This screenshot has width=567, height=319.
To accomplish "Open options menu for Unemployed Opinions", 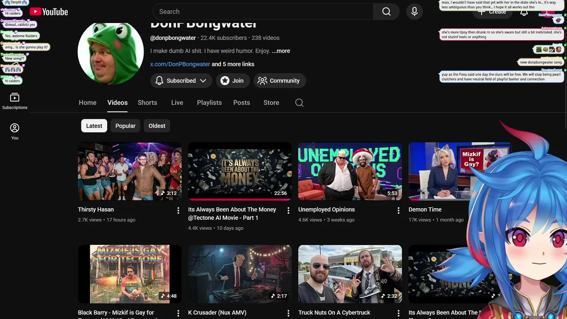I will point(398,210).
